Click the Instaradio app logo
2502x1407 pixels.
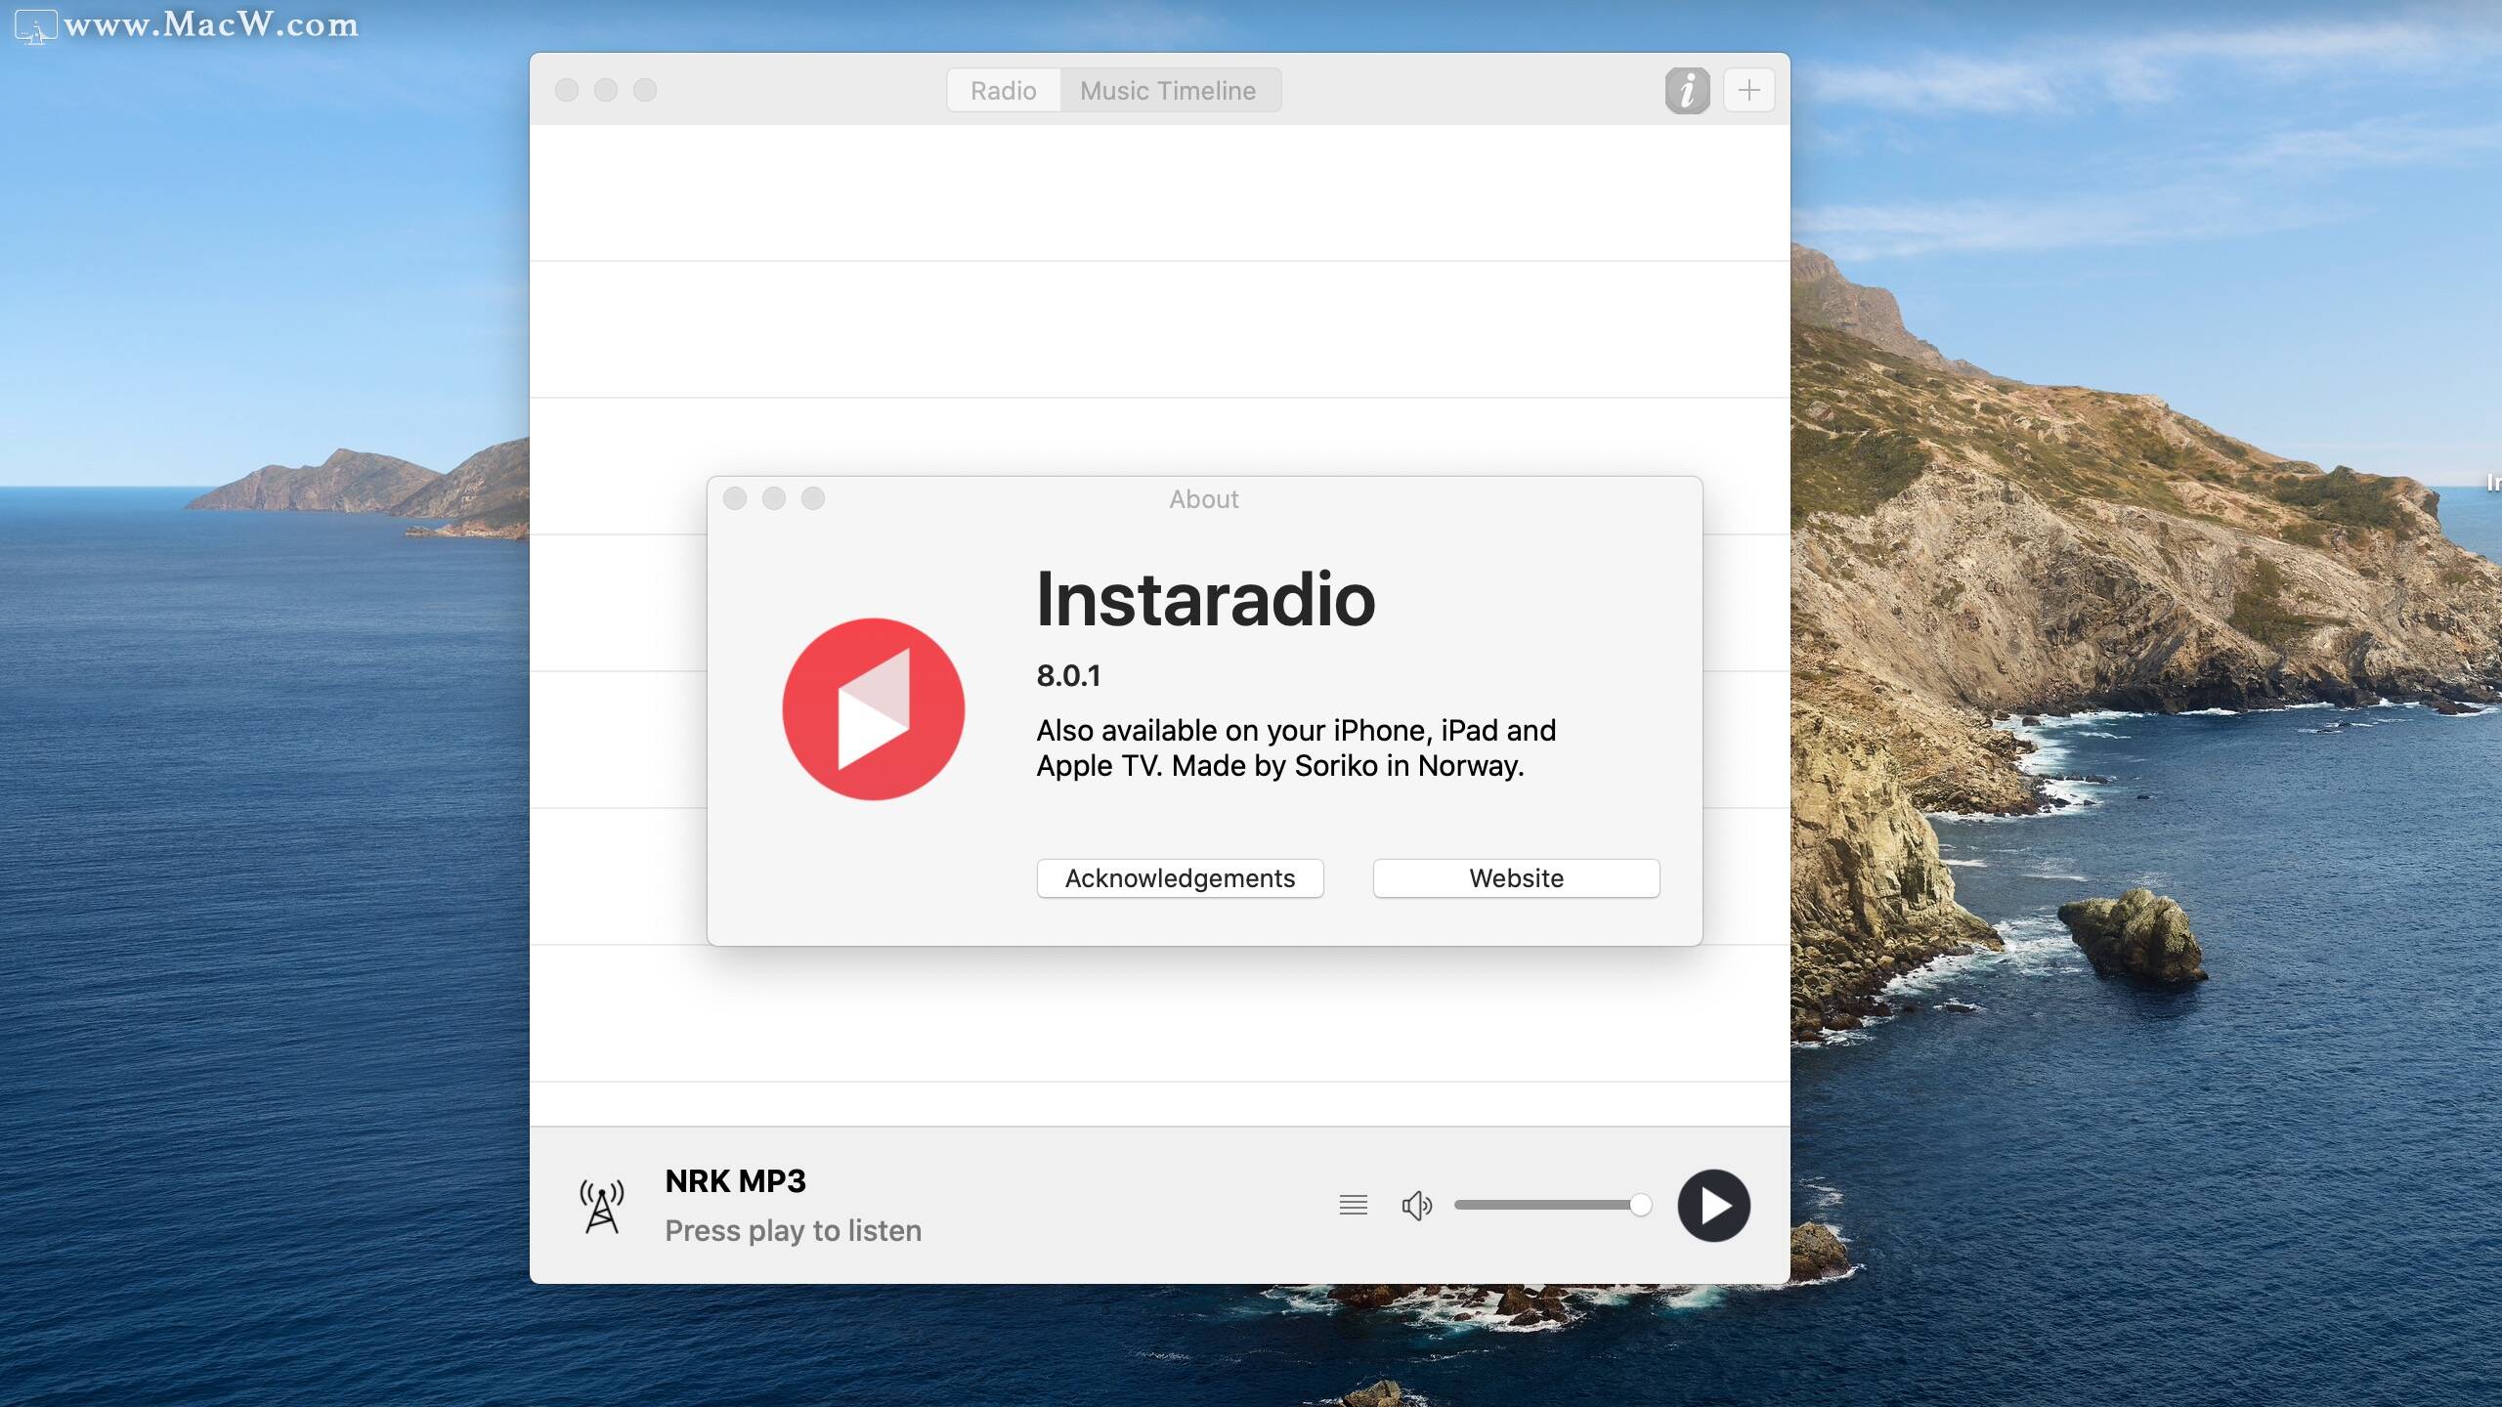pos(874,709)
